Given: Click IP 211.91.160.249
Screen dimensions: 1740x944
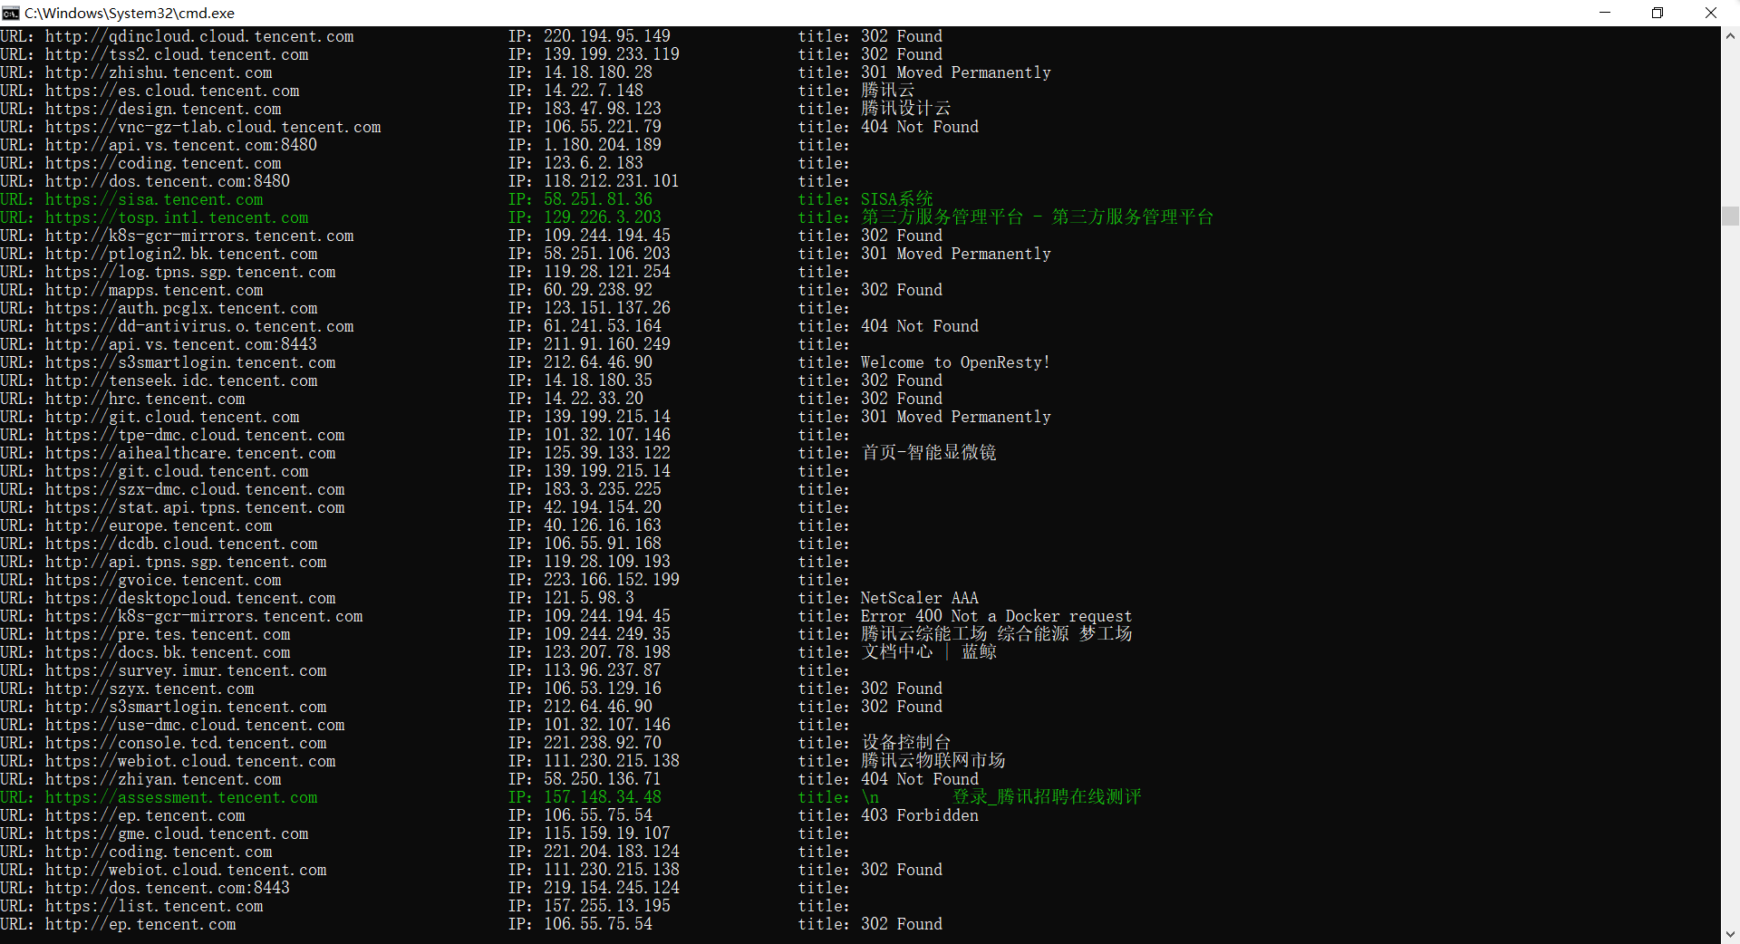Looking at the screenshot, I should click(607, 344).
